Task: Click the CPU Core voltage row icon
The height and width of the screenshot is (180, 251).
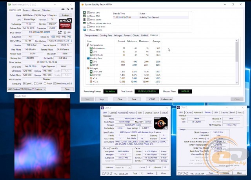Action: tap(91, 72)
